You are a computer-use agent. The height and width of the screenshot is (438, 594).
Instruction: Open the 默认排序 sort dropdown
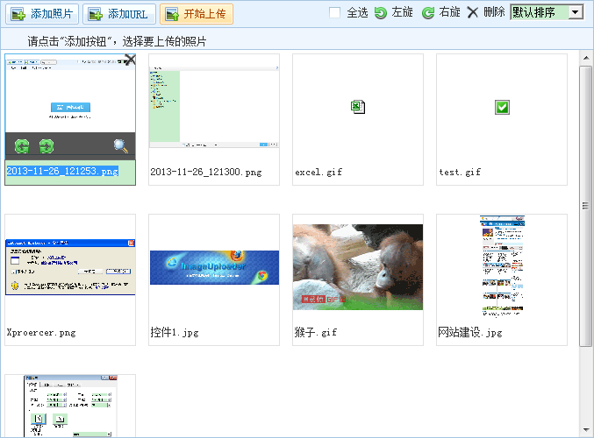pyautogui.click(x=547, y=12)
